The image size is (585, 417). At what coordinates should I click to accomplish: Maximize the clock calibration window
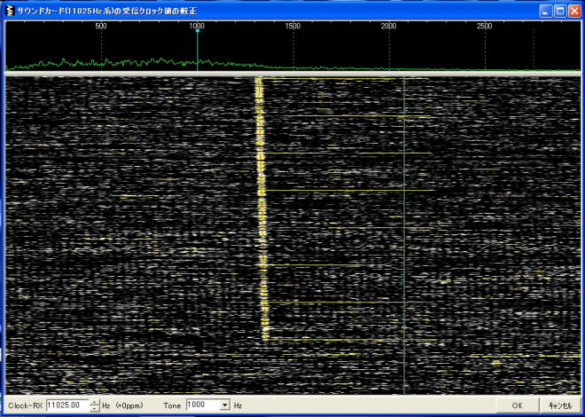point(560,11)
